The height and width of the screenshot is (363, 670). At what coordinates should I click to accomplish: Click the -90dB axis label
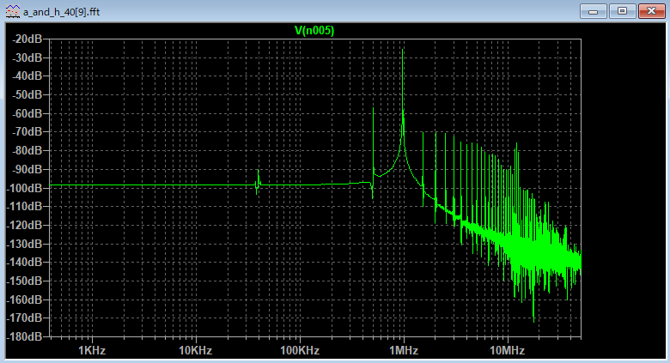(x=27, y=170)
